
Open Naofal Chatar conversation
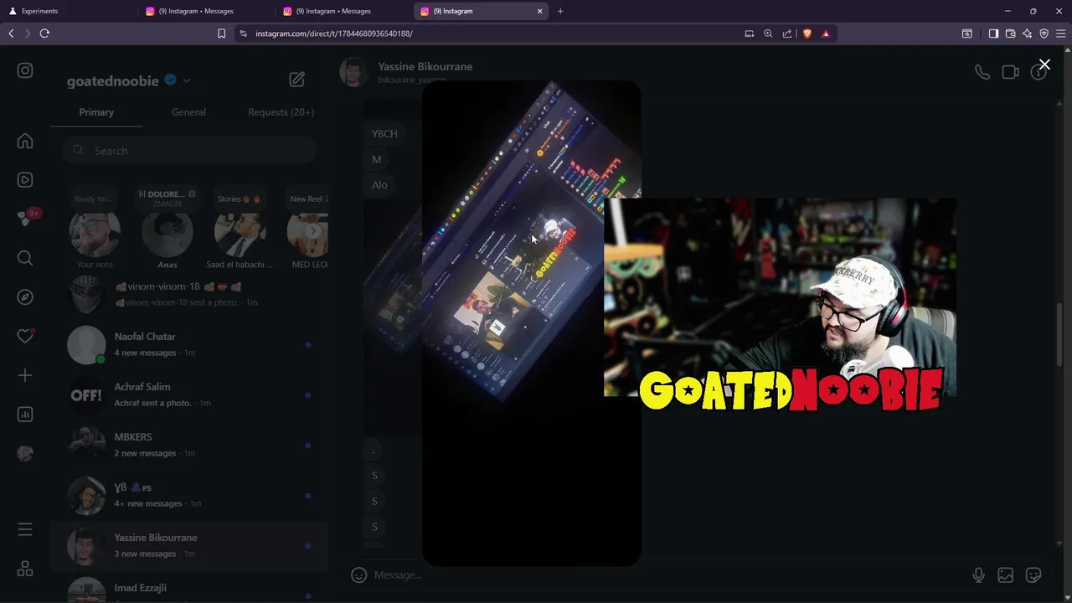(188, 344)
